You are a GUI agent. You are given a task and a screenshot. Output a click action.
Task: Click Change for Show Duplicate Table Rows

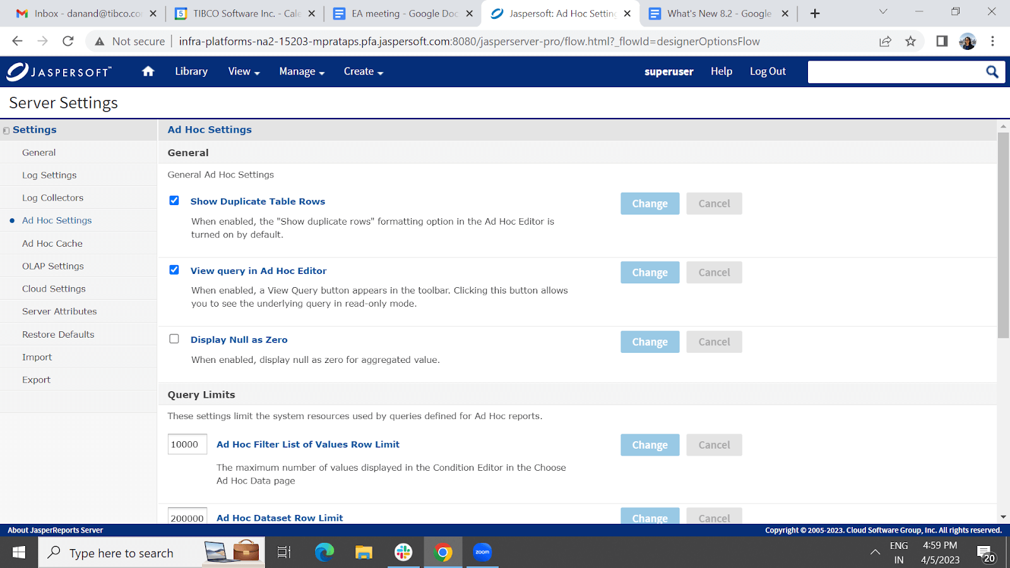point(650,203)
